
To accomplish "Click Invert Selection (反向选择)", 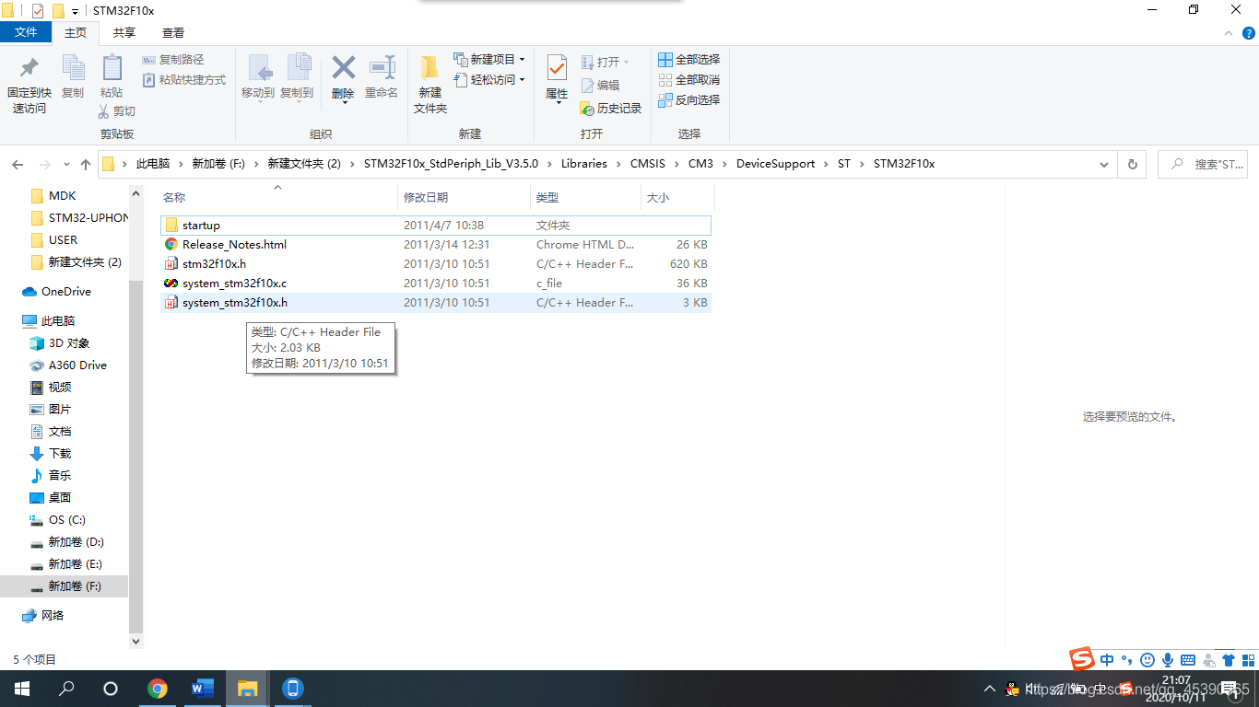I will [689, 100].
